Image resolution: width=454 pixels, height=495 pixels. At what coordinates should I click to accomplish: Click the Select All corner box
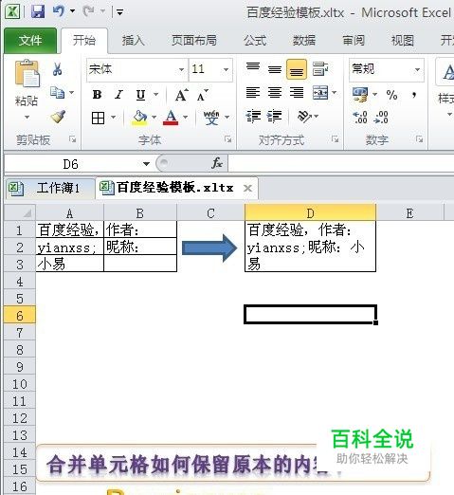[20, 212]
